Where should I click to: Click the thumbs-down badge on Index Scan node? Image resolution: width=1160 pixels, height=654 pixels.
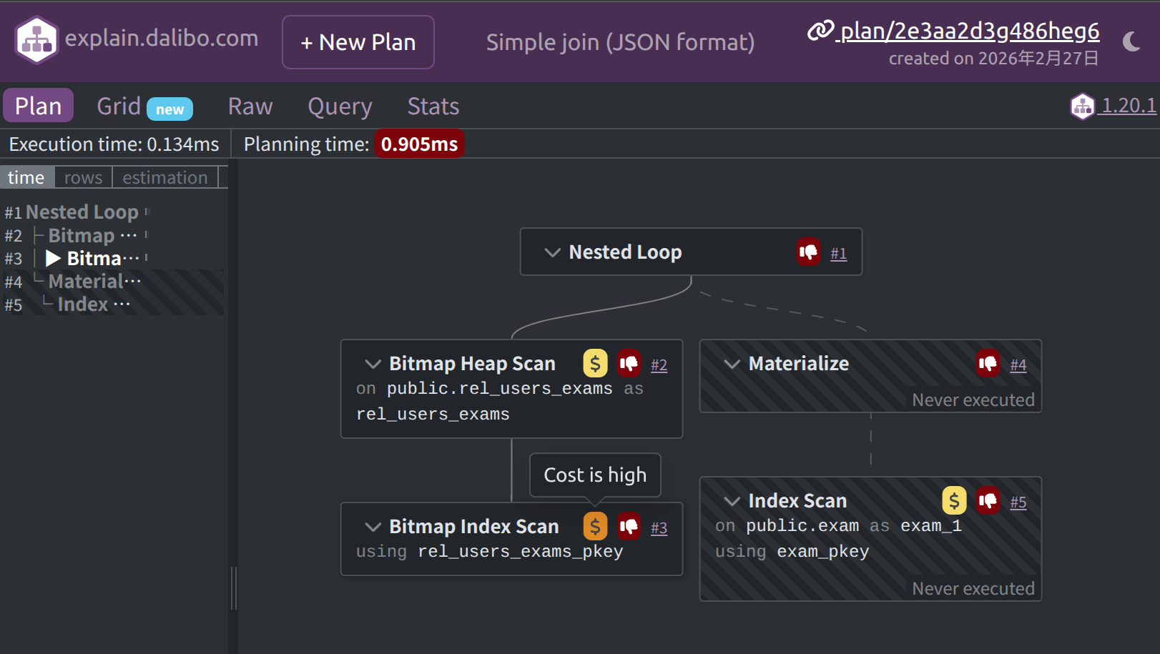click(988, 501)
